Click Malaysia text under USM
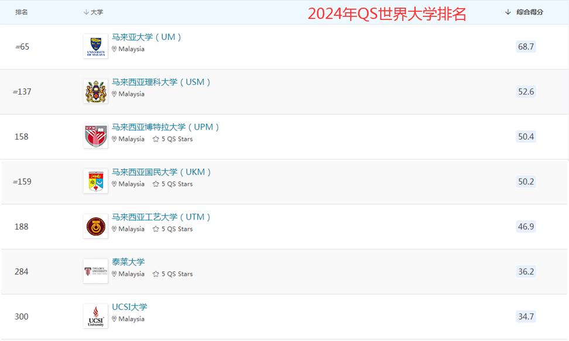This screenshot has width=569, height=341. (x=131, y=94)
